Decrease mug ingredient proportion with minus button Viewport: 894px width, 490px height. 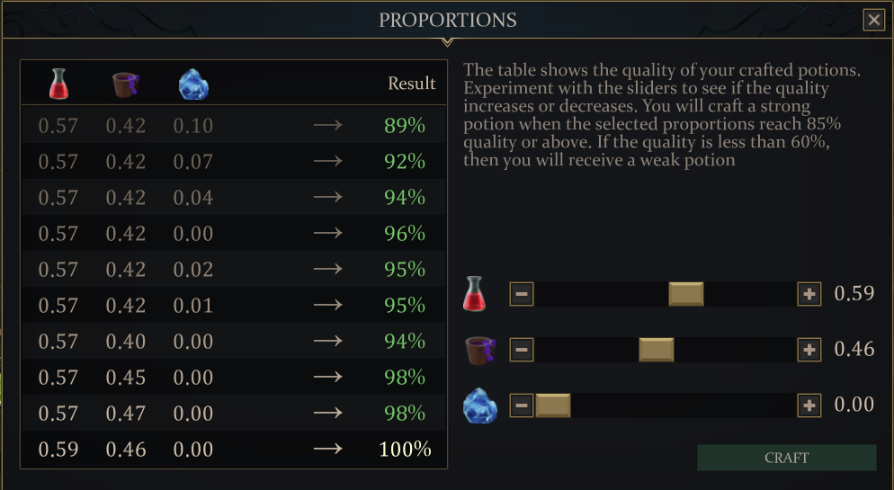522,350
